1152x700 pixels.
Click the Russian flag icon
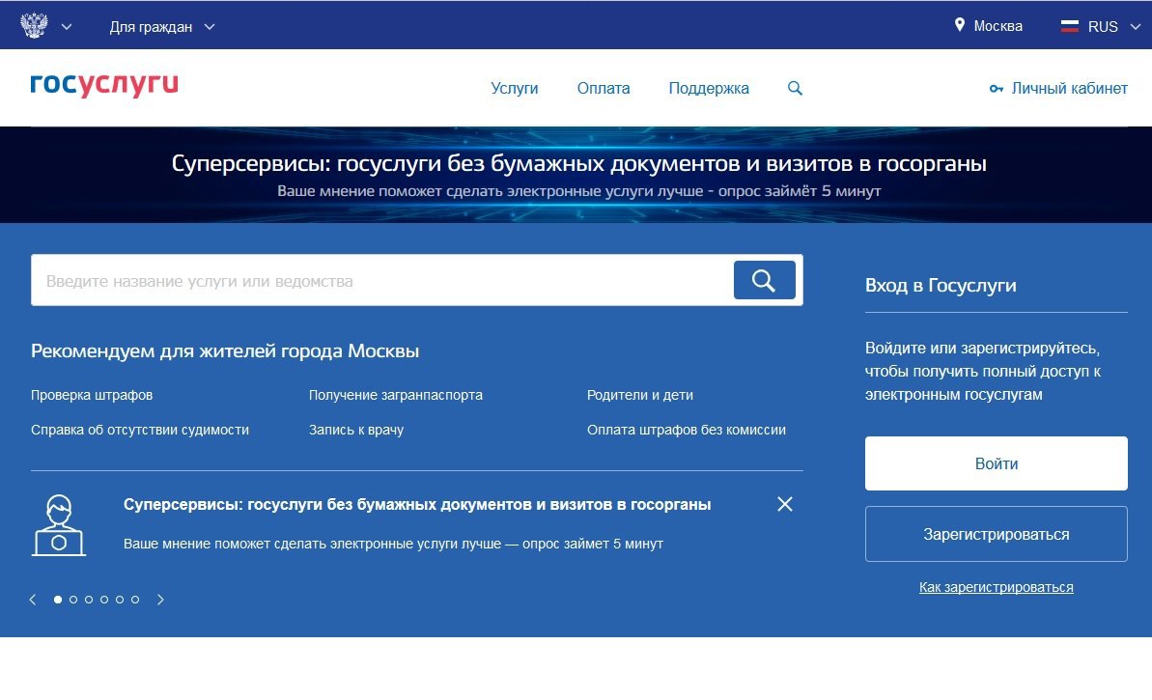click(x=1070, y=26)
